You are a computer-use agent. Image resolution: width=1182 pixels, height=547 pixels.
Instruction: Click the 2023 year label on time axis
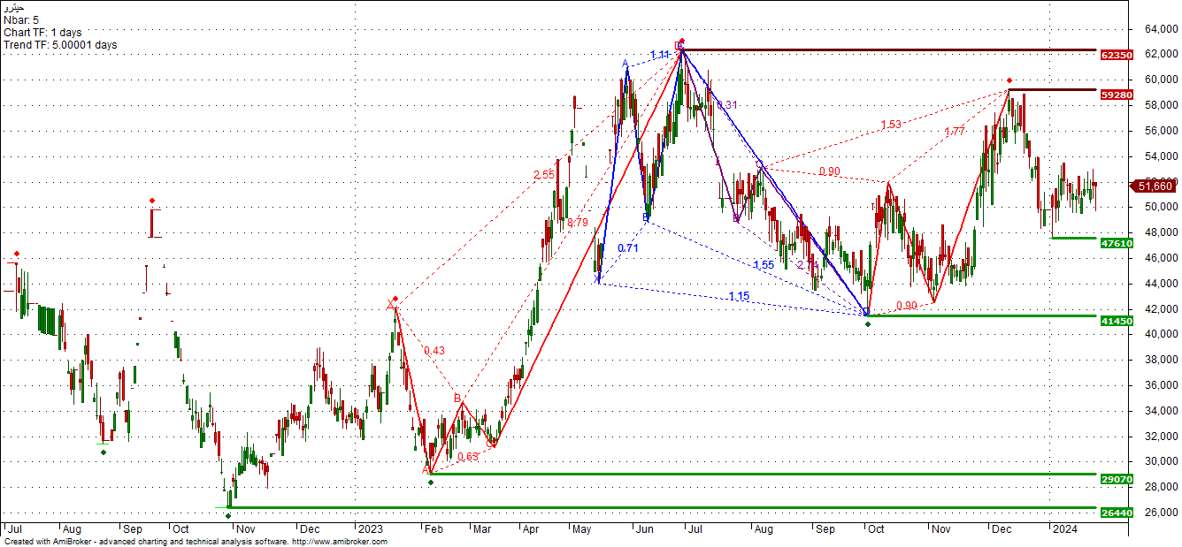pyautogui.click(x=369, y=528)
